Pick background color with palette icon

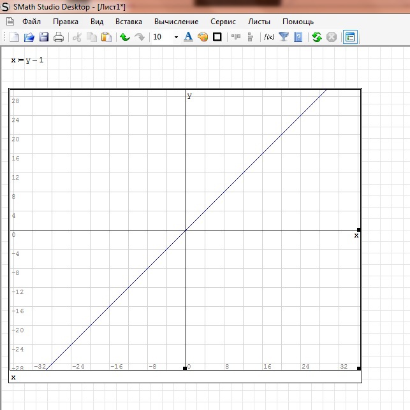pyautogui.click(x=203, y=37)
